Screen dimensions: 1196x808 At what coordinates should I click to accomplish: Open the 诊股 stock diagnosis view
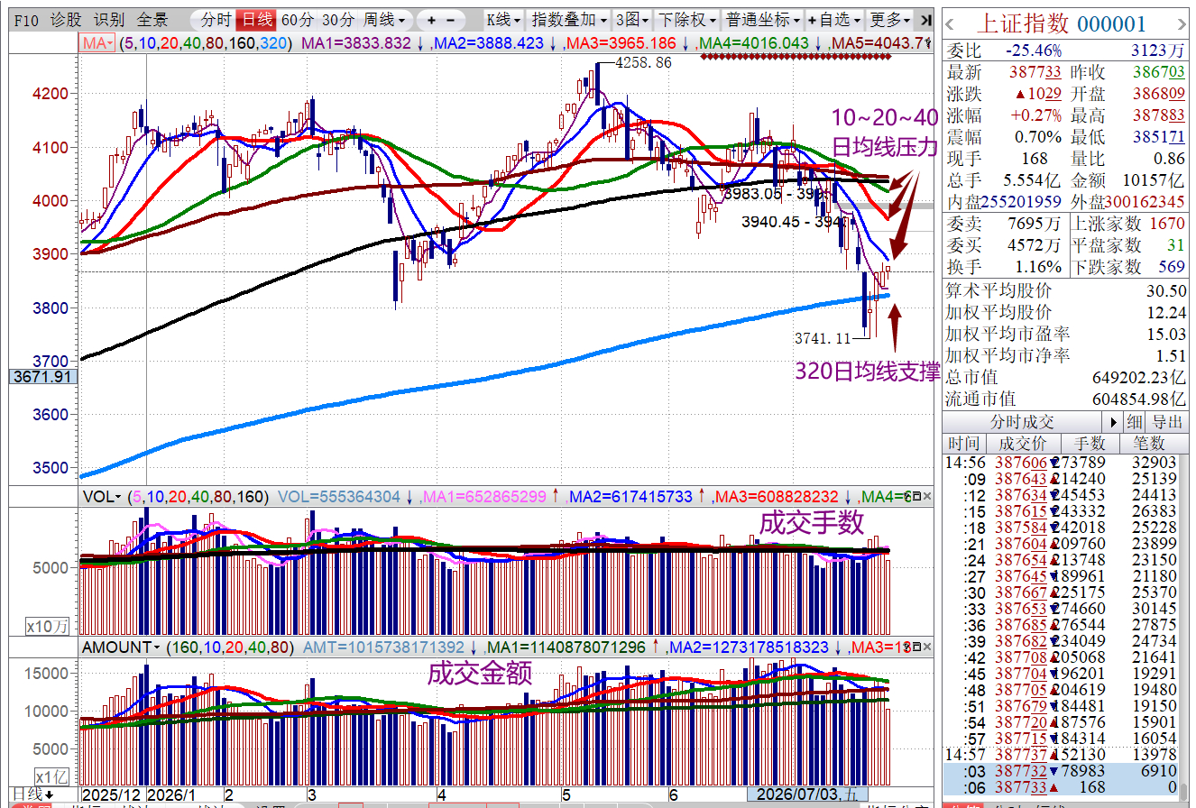(66, 19)
